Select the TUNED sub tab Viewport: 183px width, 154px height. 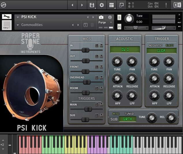[x=129, y=114]
